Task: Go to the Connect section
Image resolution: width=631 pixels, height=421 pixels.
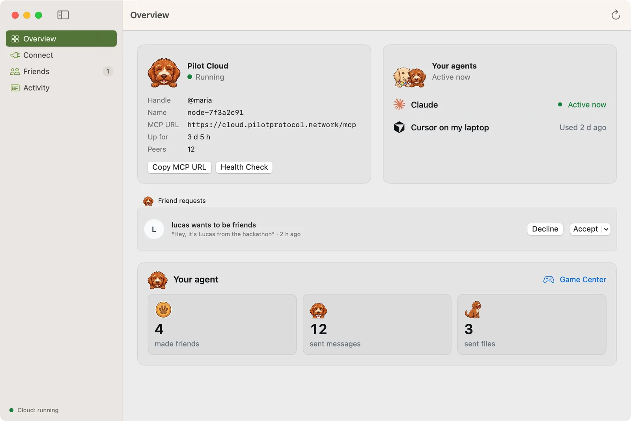Action: [x=61, y=55]
